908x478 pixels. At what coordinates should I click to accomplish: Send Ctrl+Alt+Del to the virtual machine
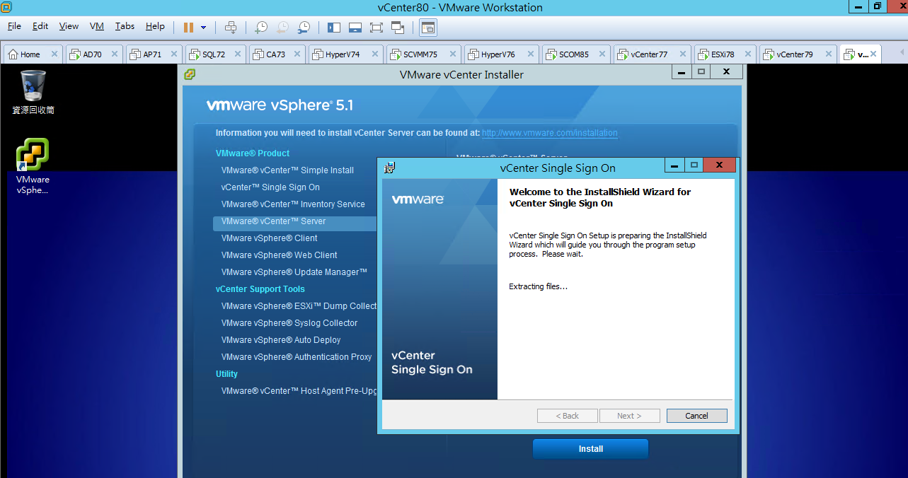[x=231, y=28]
